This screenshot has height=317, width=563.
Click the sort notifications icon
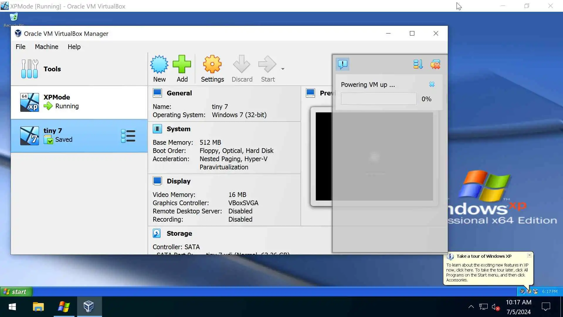click(418, 64)
